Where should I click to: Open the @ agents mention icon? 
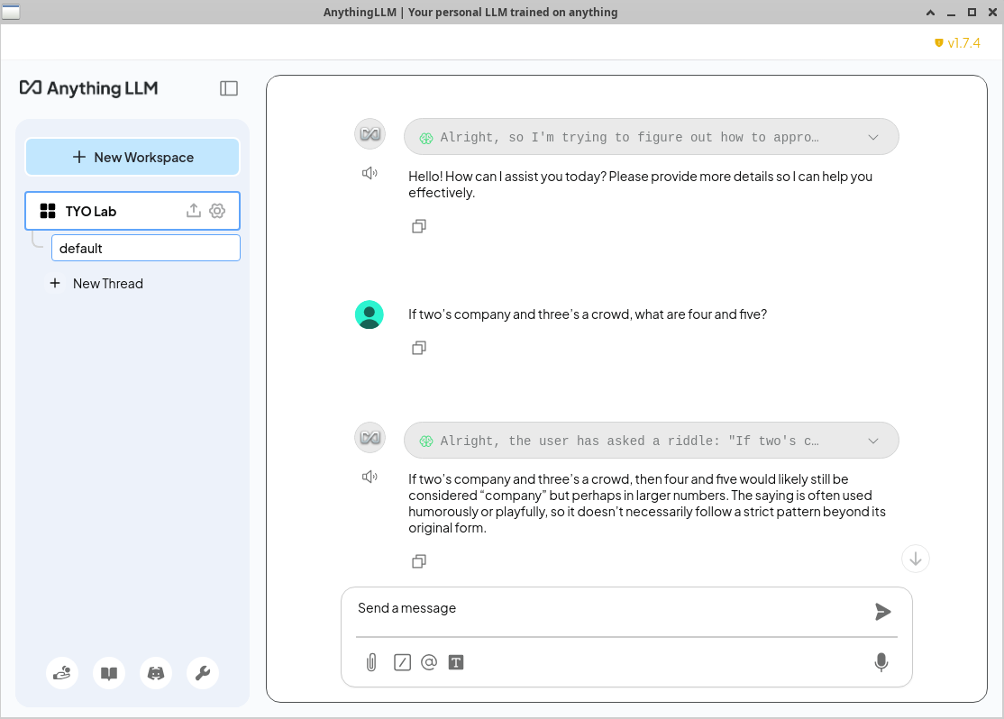(429, 662)
